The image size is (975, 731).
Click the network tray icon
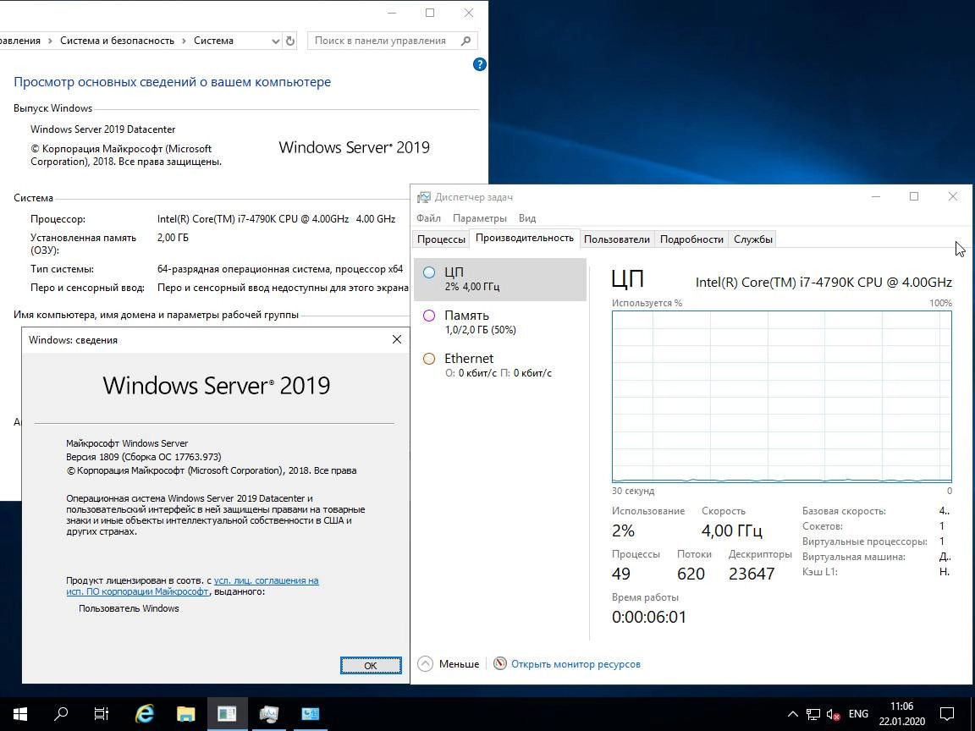812,713
